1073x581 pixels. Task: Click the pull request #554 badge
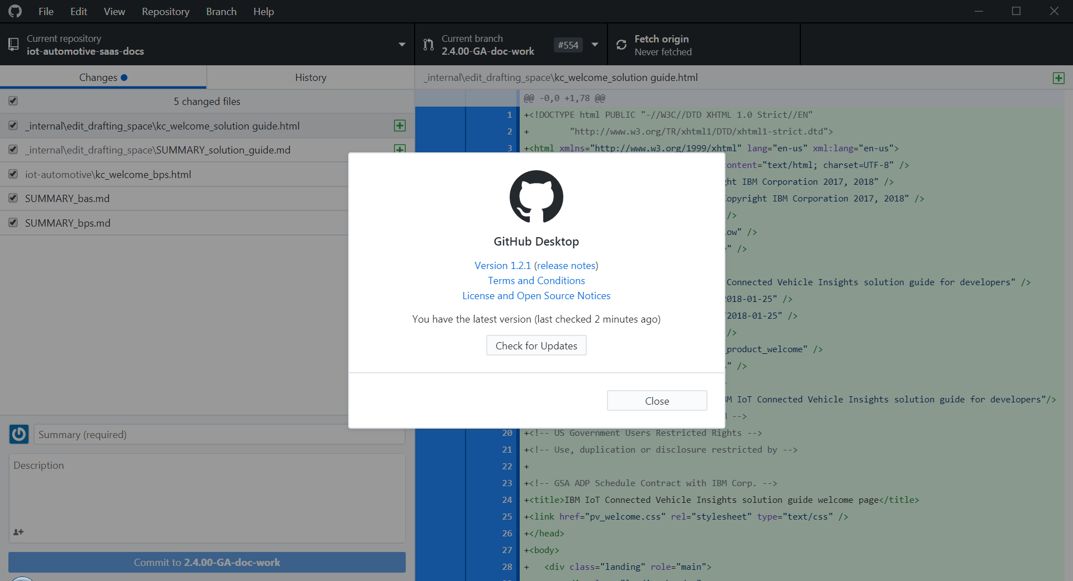click(568, 45)
